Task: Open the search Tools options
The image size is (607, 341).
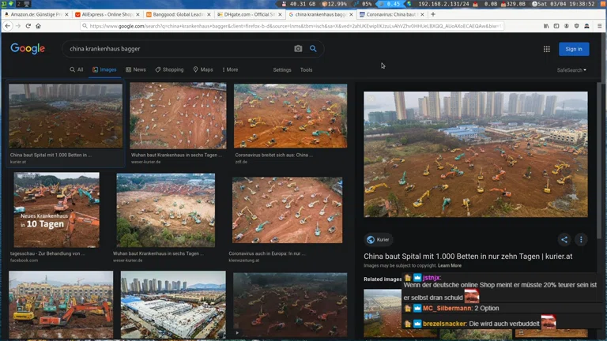Action: click(x=306, y=69)
